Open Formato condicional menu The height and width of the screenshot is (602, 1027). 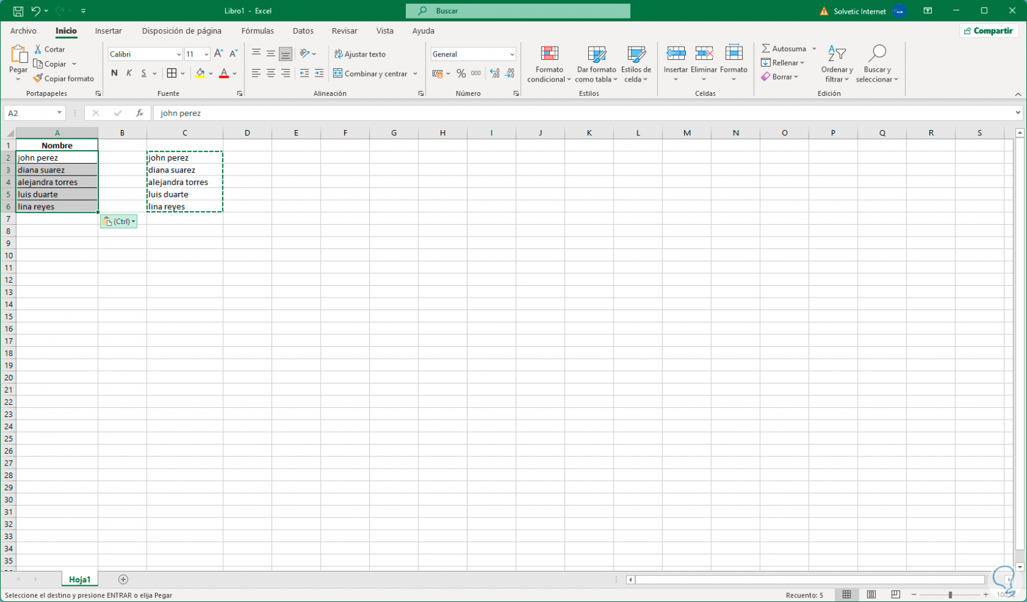(549, 64)
